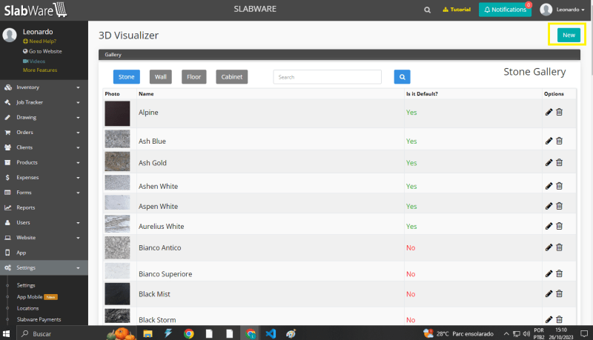Click the Black Mist stone photo thumbnail
This screenshot has height=340, width=593.
point(117,293)
